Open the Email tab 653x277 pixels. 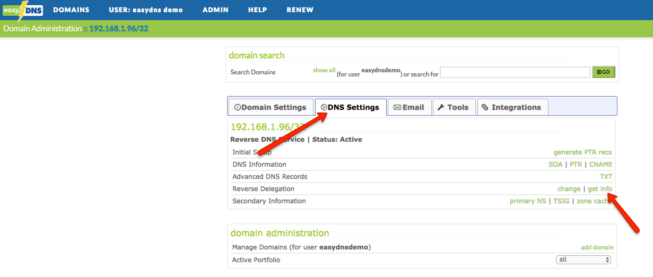click(408, 107)
